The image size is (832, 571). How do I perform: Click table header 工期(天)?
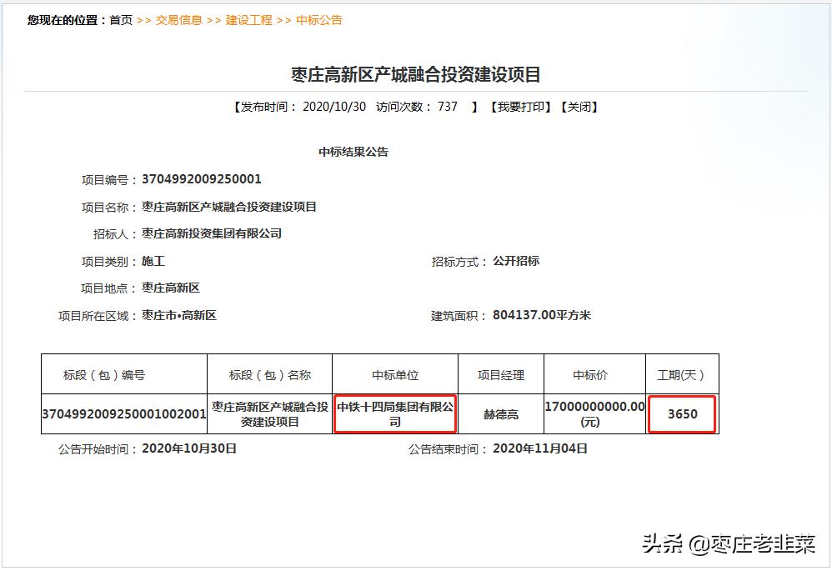(x=681, y=375)
